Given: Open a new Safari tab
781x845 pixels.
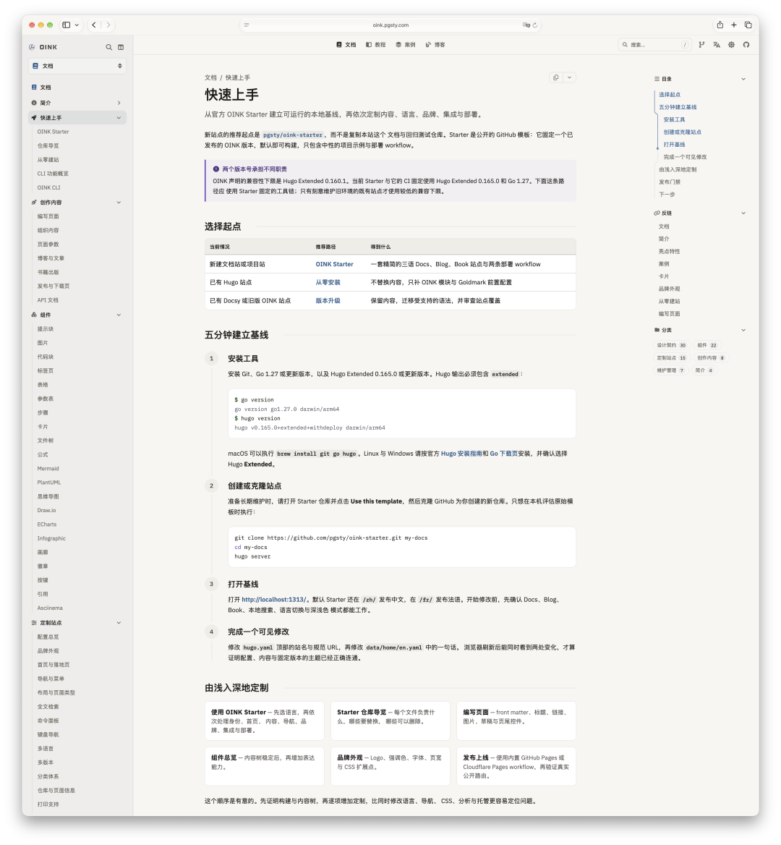Looking at the screenshot, I should [733, 25].
